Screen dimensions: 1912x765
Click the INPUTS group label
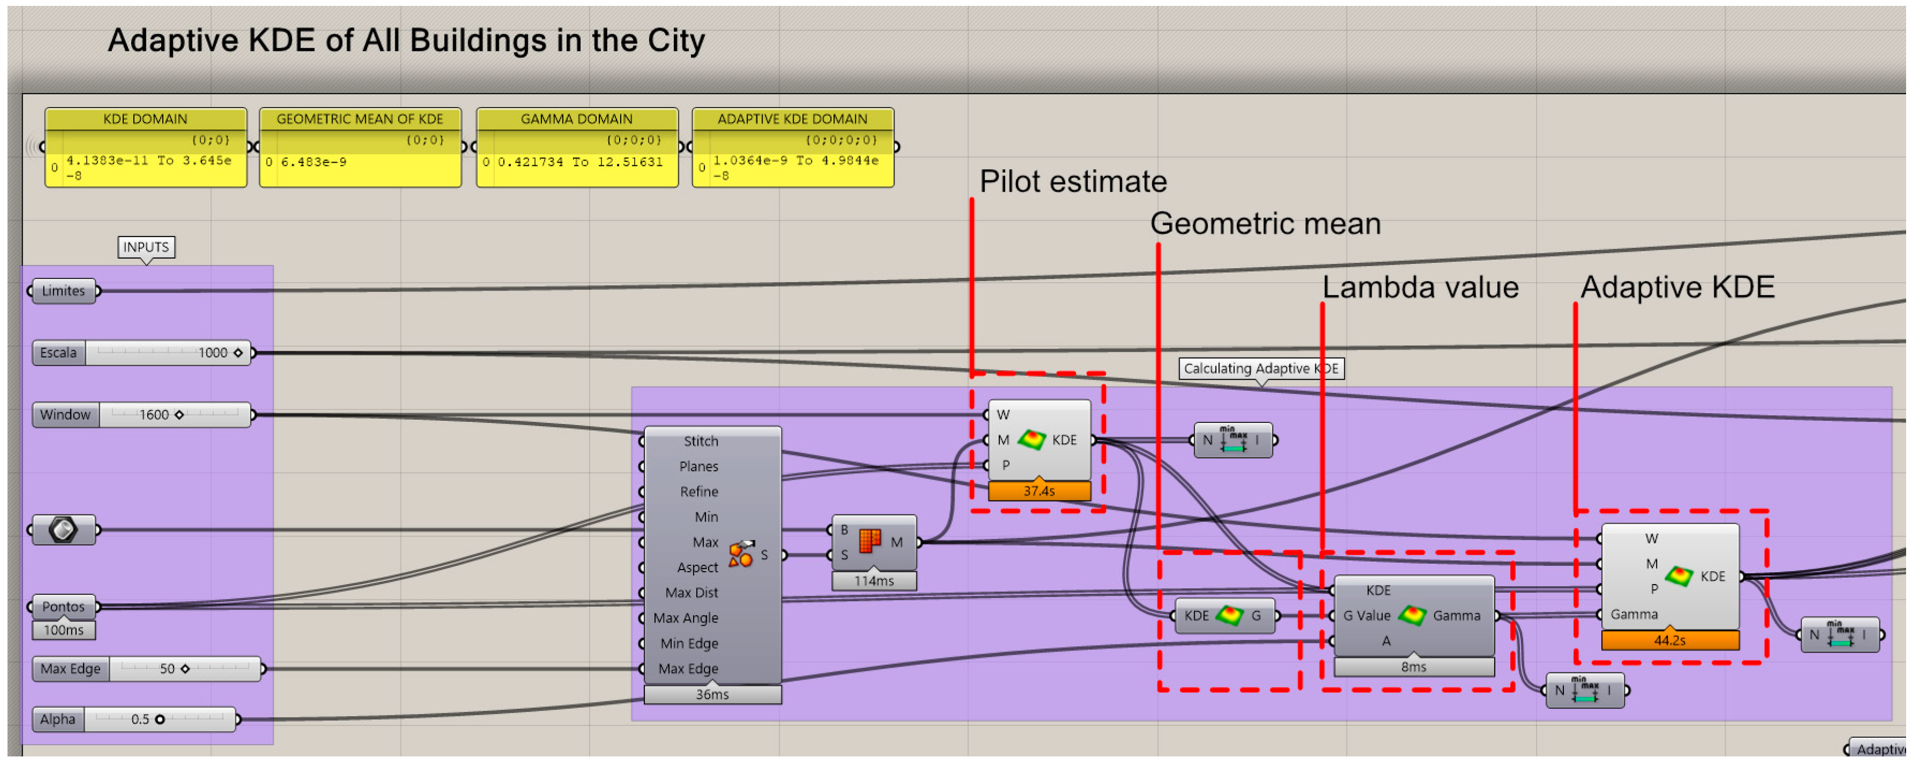click(x=146, y=247)
